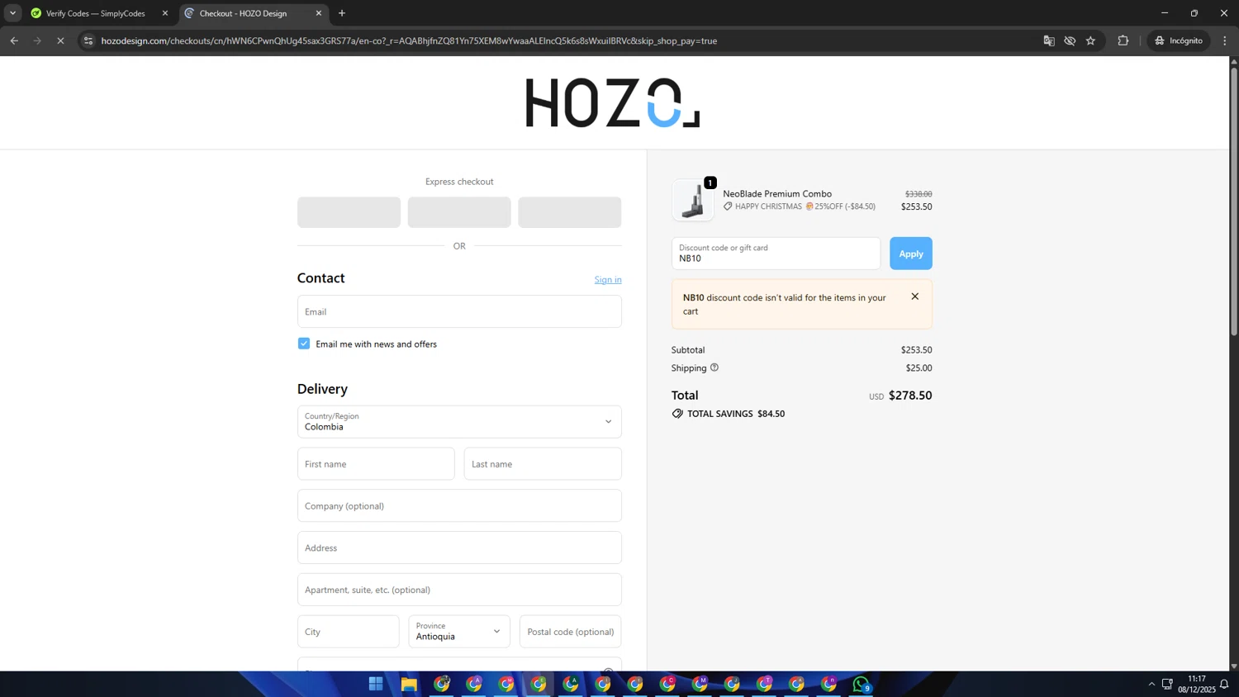Open the Extensions puzzle icon

[1123, 40]
